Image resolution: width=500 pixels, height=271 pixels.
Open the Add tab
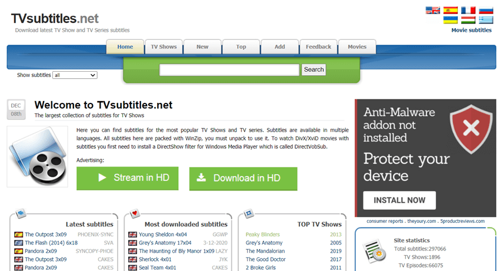(279, 47)
